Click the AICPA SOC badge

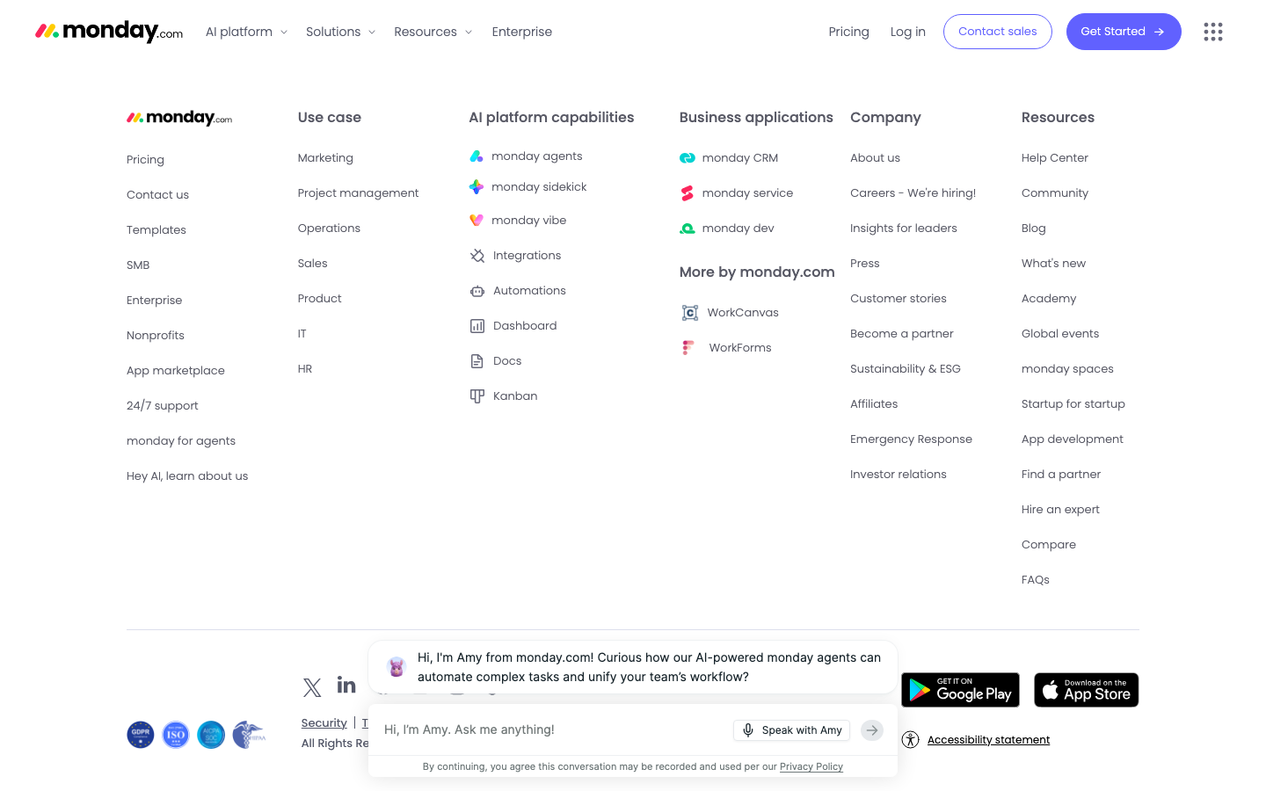point(211,735)
